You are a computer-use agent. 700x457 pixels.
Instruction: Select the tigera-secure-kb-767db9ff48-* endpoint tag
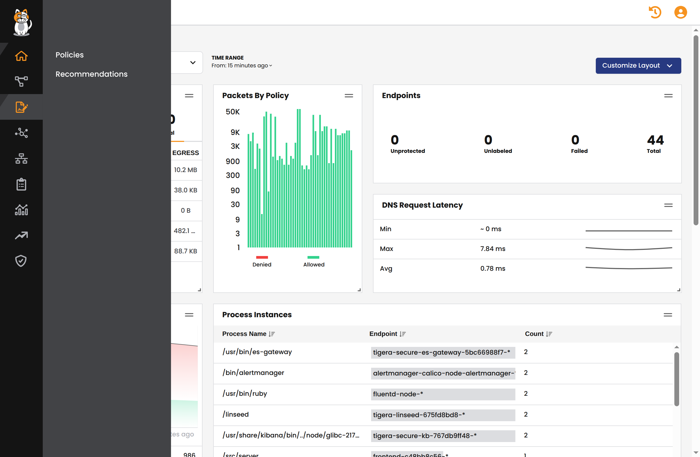click(443, 436)
